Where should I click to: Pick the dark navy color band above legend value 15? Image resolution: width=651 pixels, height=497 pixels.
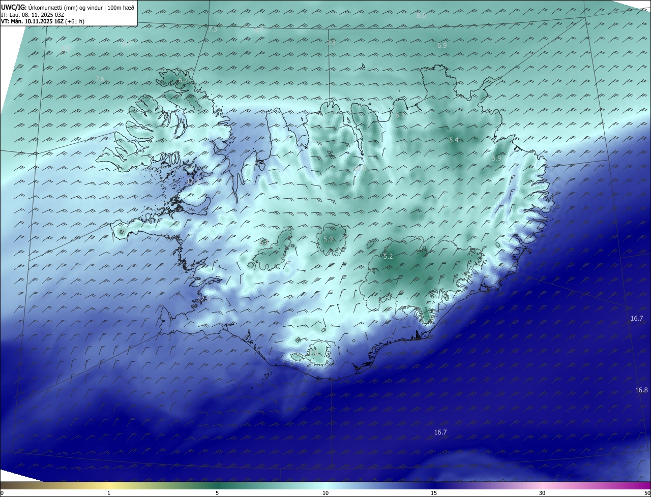click(x=434, y=485)
